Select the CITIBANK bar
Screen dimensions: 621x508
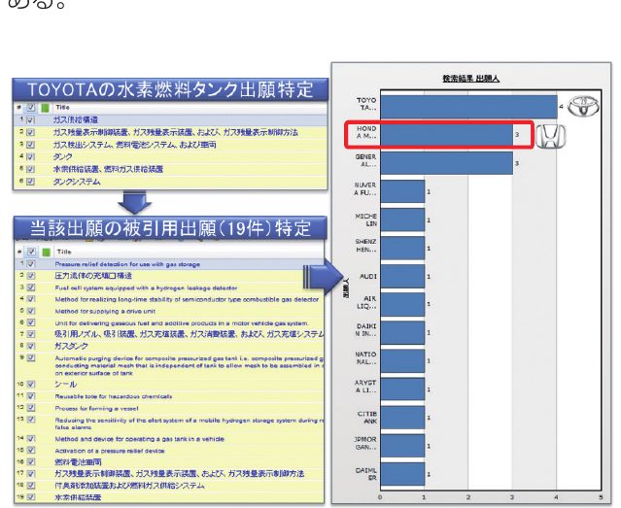[402, 418]
